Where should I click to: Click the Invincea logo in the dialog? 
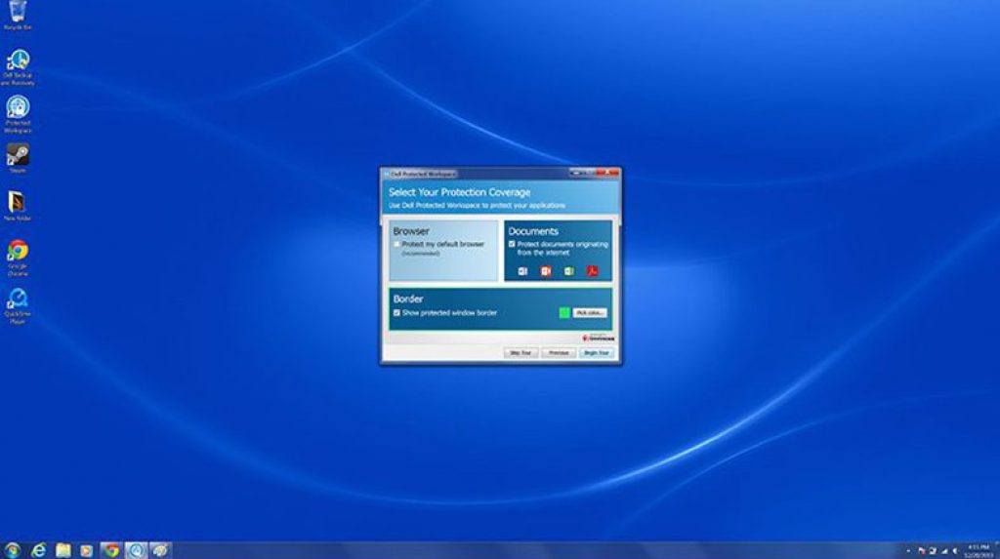coord(599,338)
